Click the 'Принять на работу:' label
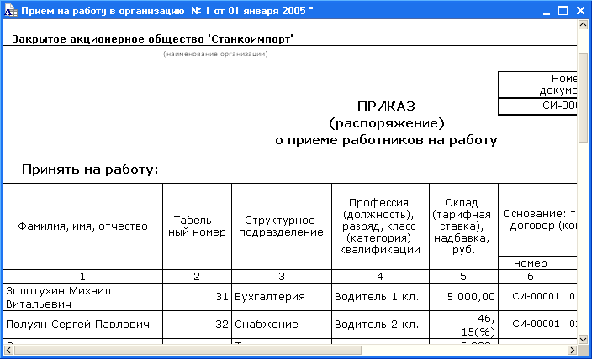 click(90, 169)
